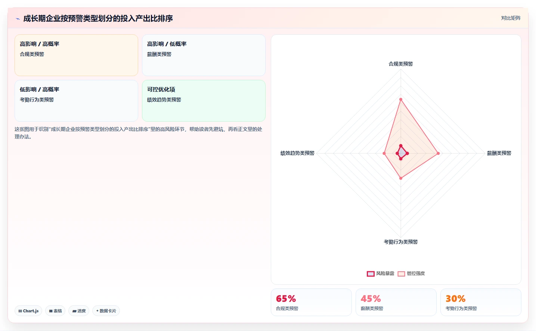Click the 薪酬类预警 radar axis label

(499, 153)
